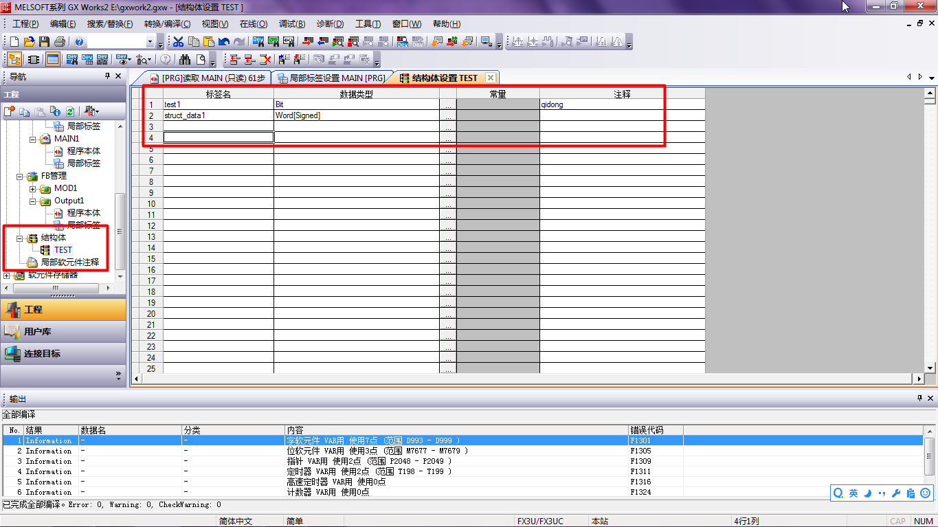Viewport: 938px width, 527px height.
Task: Click the new data icon in navigation toolbar
Action: 10,111
